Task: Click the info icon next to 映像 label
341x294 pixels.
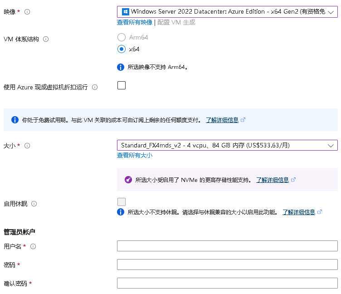Action: tap(27, 12)
